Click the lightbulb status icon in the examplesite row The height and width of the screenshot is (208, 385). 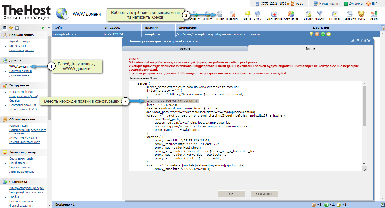311,34
